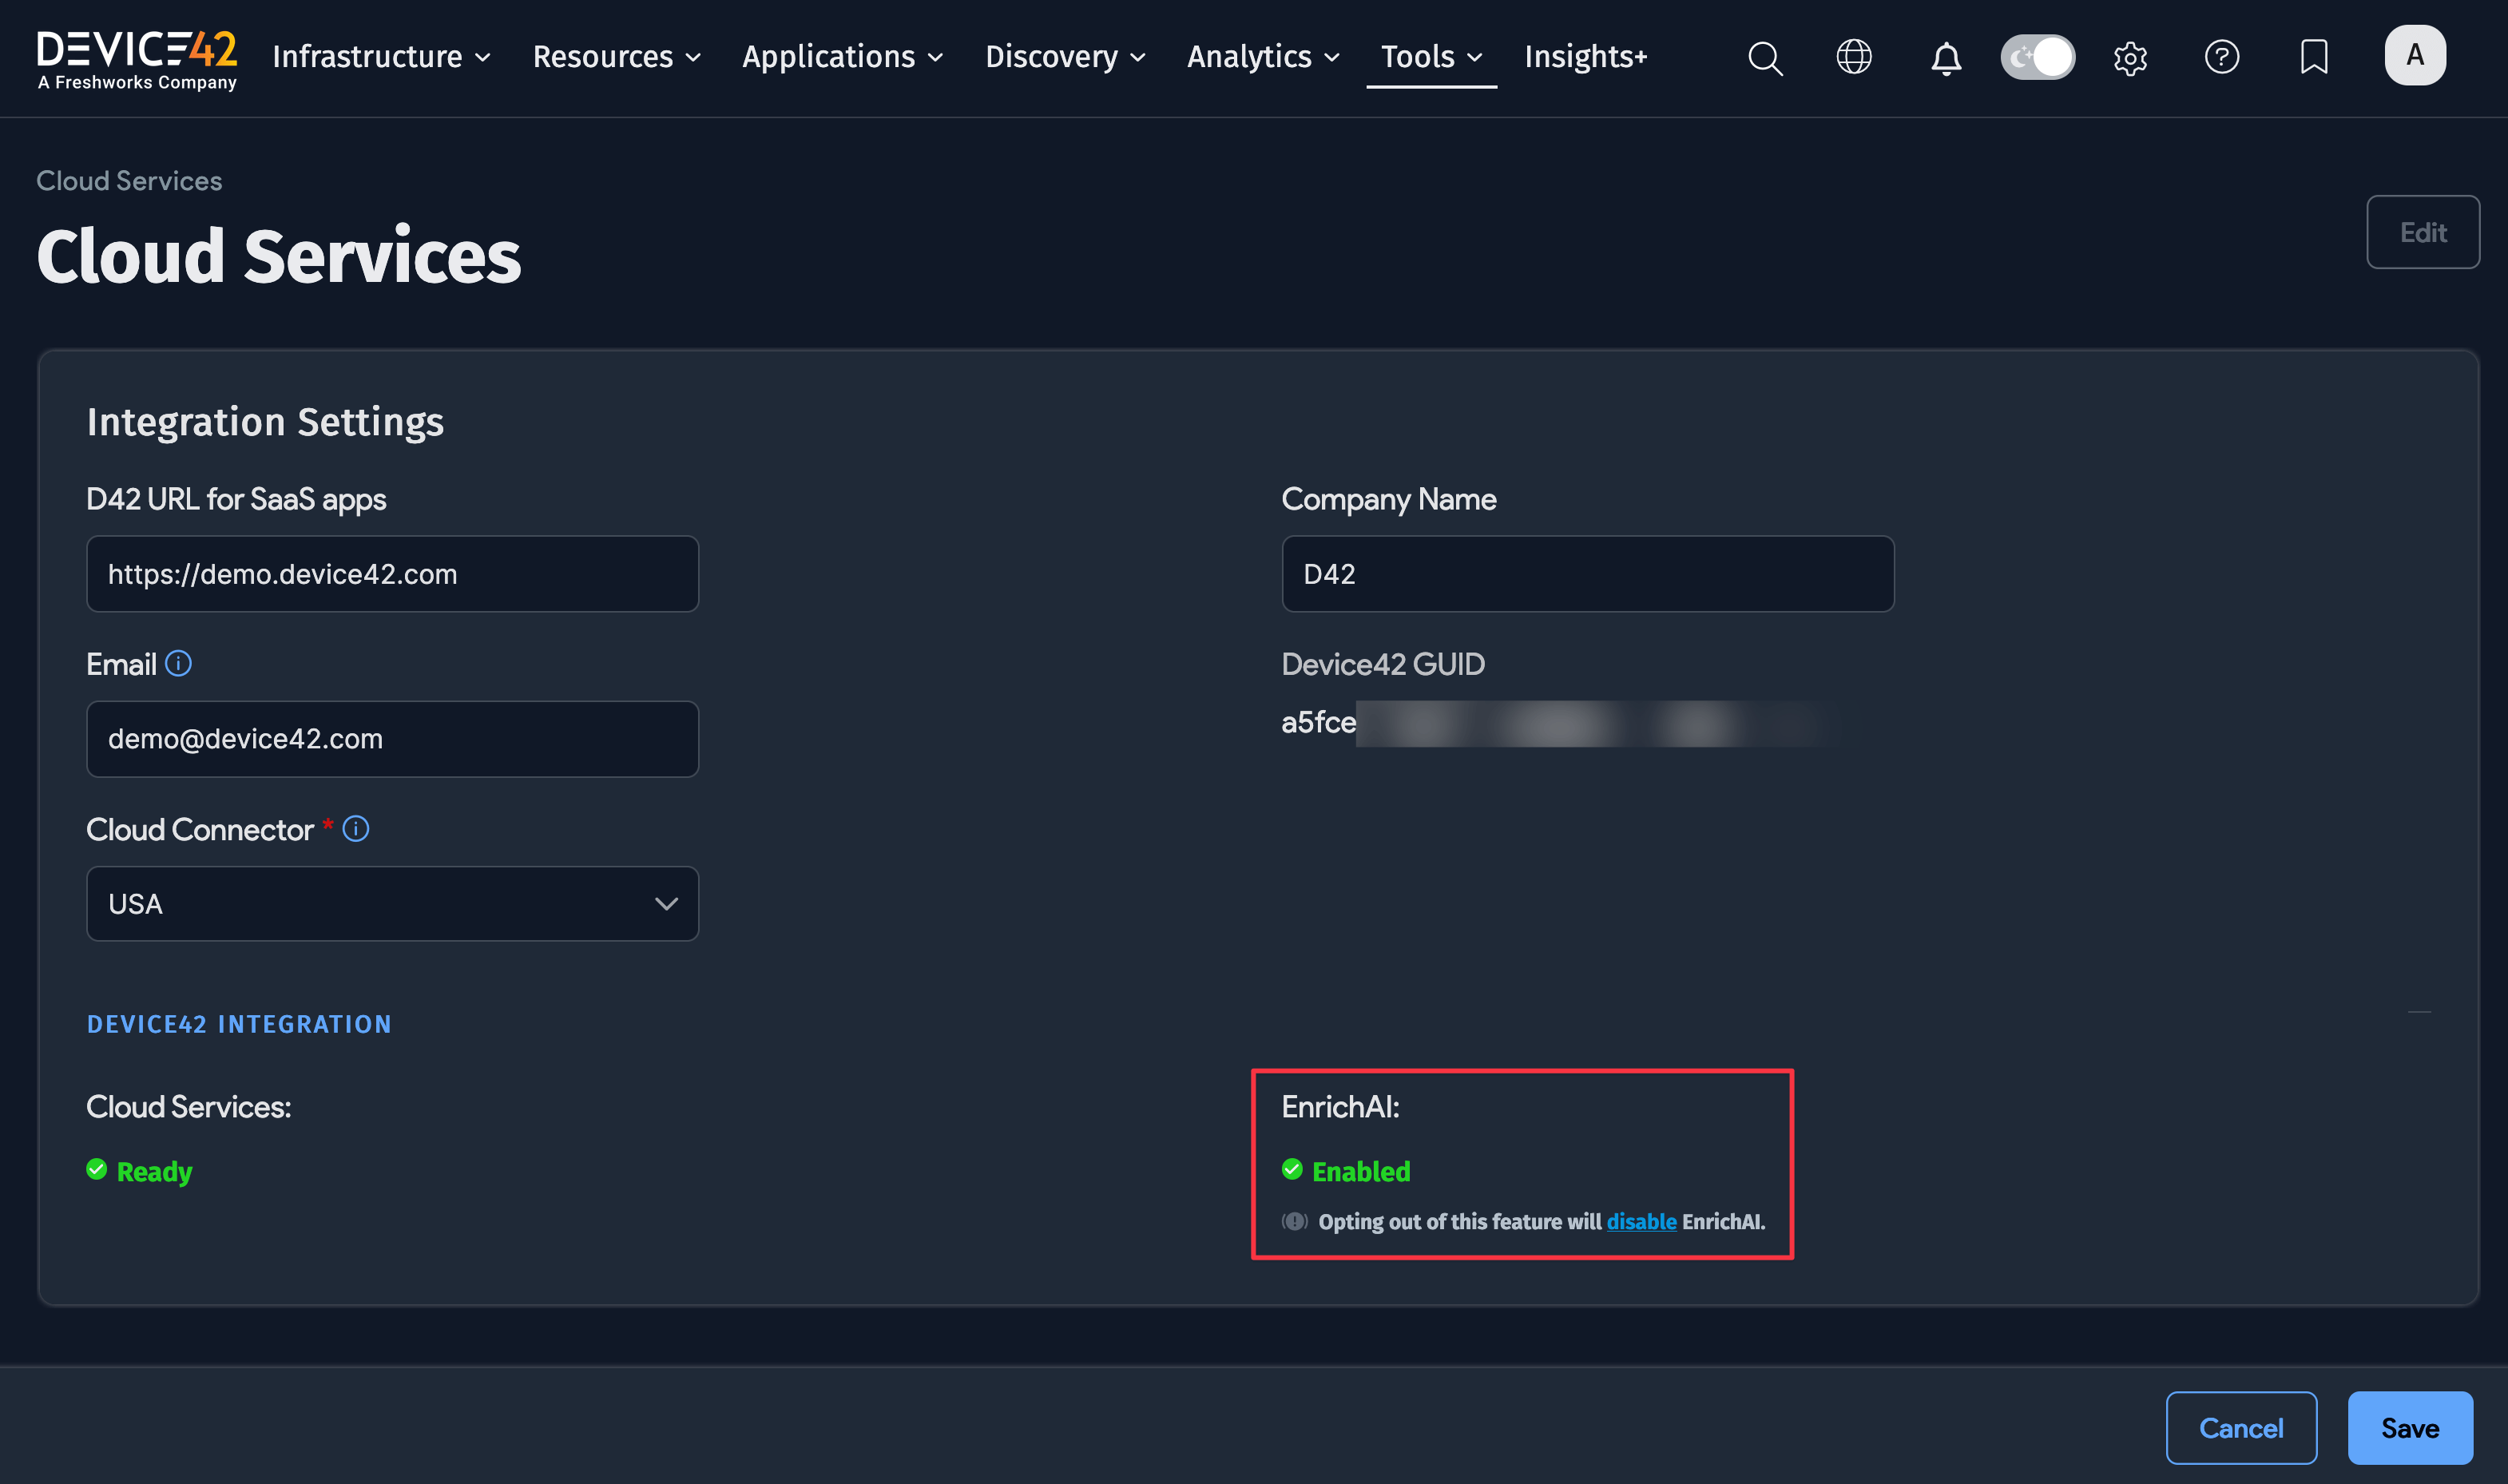Save the Integration Settings
The height and width of the screenshot is (1484, 2508).
2410,1427
